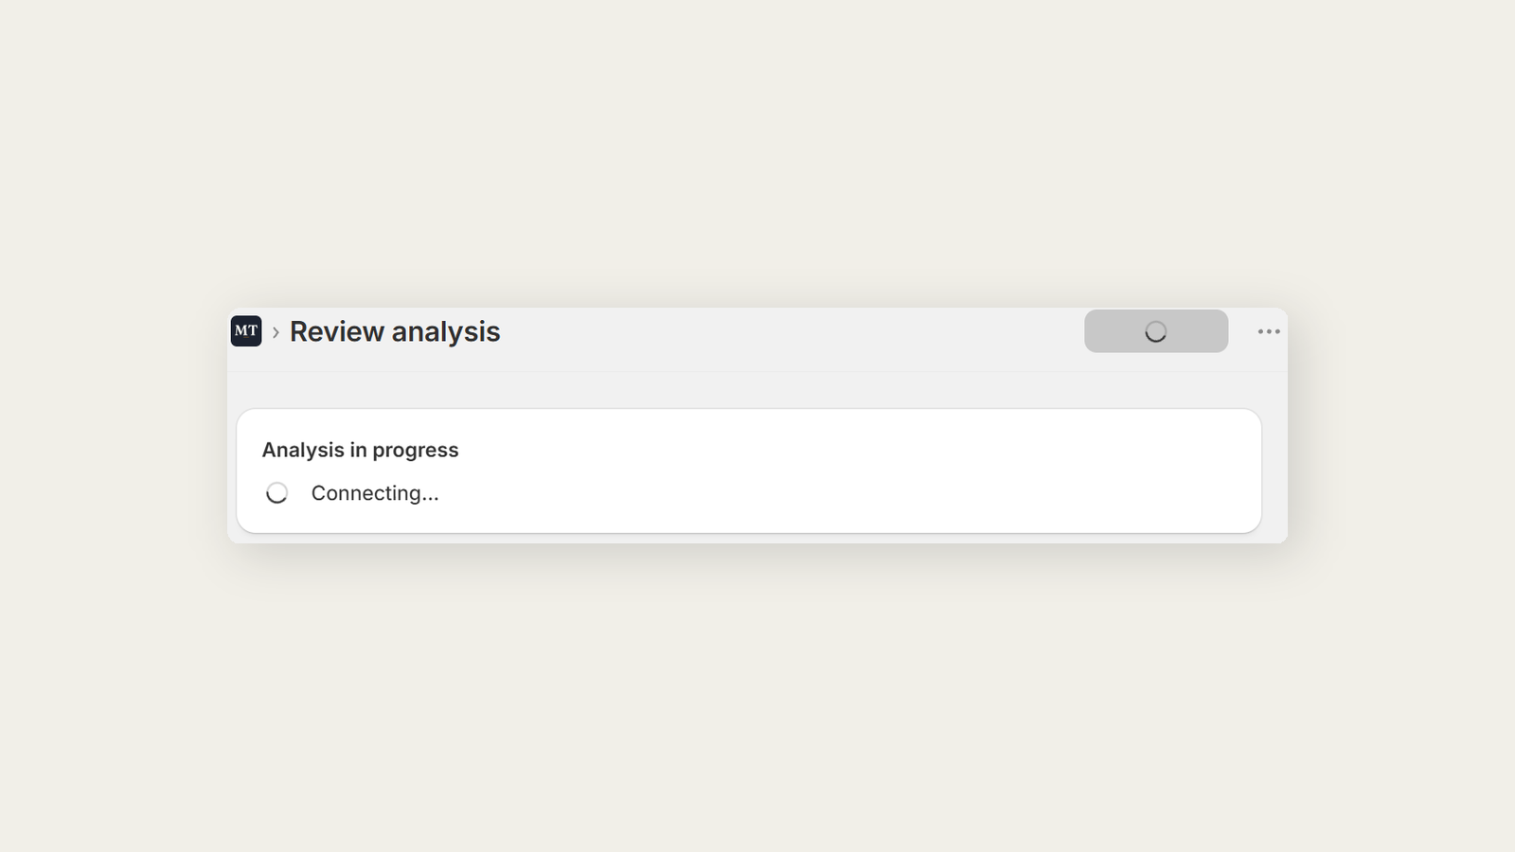Click the progress spinner in the primary button

tap(1155, 331)
